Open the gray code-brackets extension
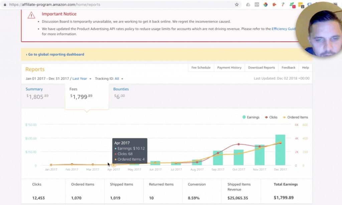Screen dimensions: 342x205 point(257,5)
